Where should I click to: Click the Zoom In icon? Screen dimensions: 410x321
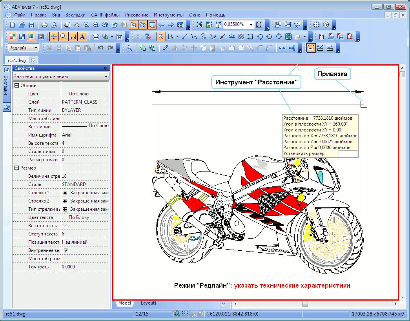click(86, 25)
